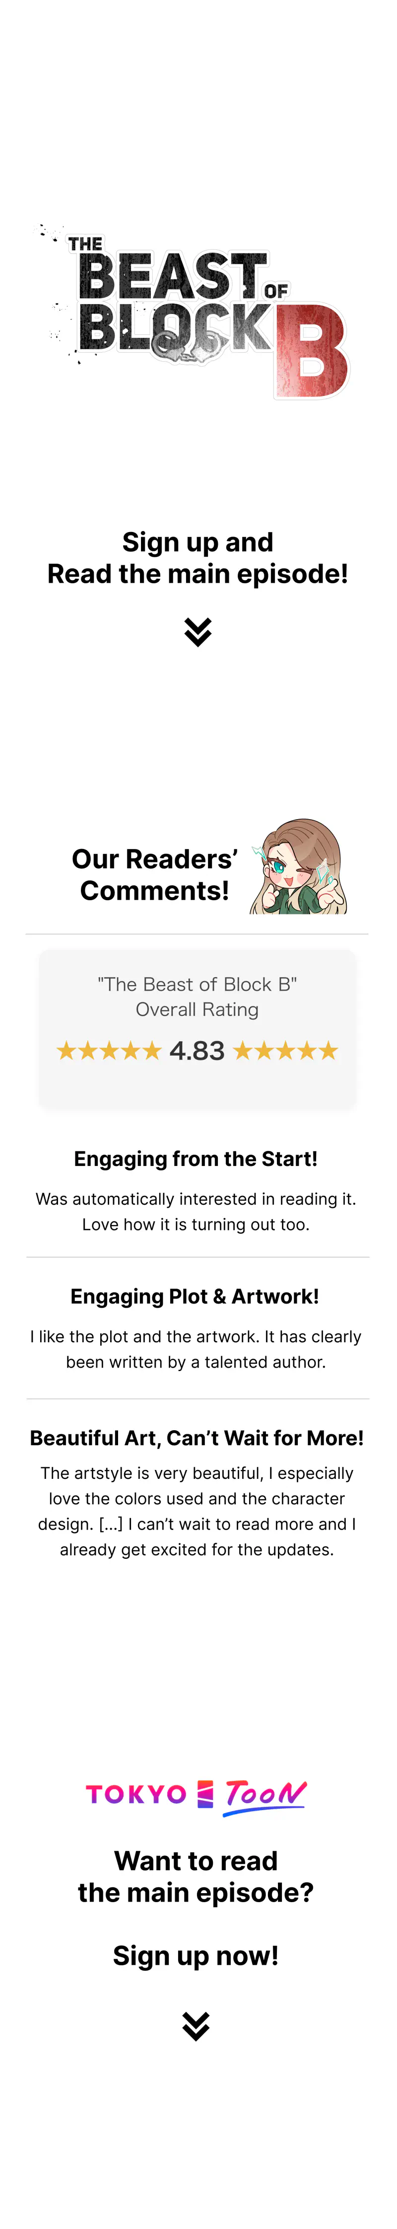Click "The Beast of Block B" Overall Rating label

coord(197,997)
